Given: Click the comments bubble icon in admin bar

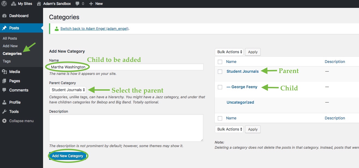Looking at the screenshot, I should [78, 4].
